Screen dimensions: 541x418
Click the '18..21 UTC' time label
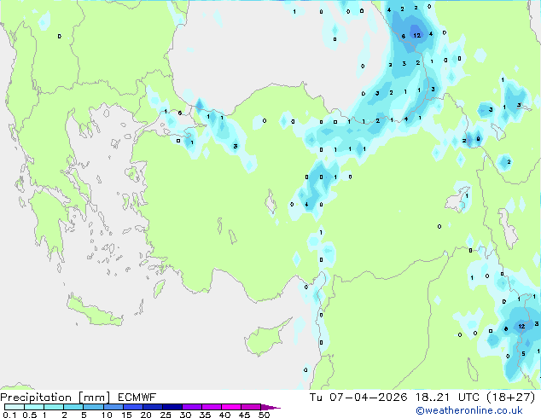(x=447, y=398)
